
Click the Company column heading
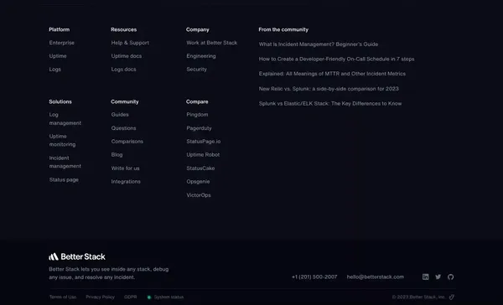point(198,29)
